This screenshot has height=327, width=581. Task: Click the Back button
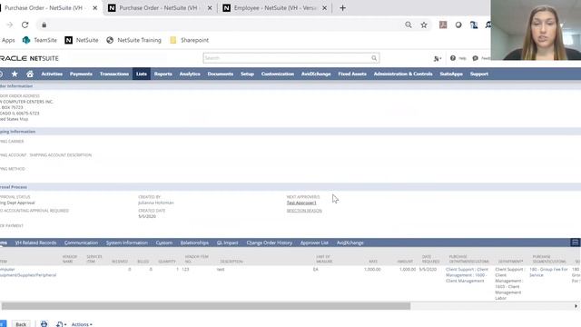21,324
